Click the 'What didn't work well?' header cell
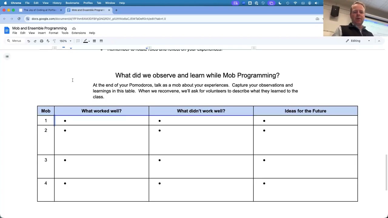Screen dimensions: 388x218 [201, 111]
